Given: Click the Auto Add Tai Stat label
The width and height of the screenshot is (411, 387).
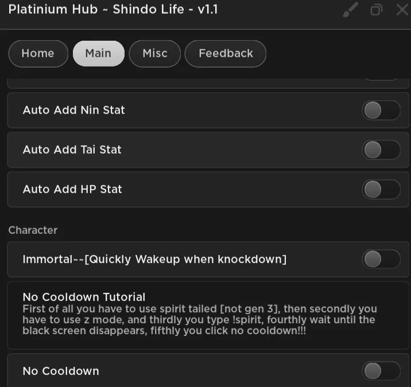Looking at the screenshot, I should coord(72,150).
